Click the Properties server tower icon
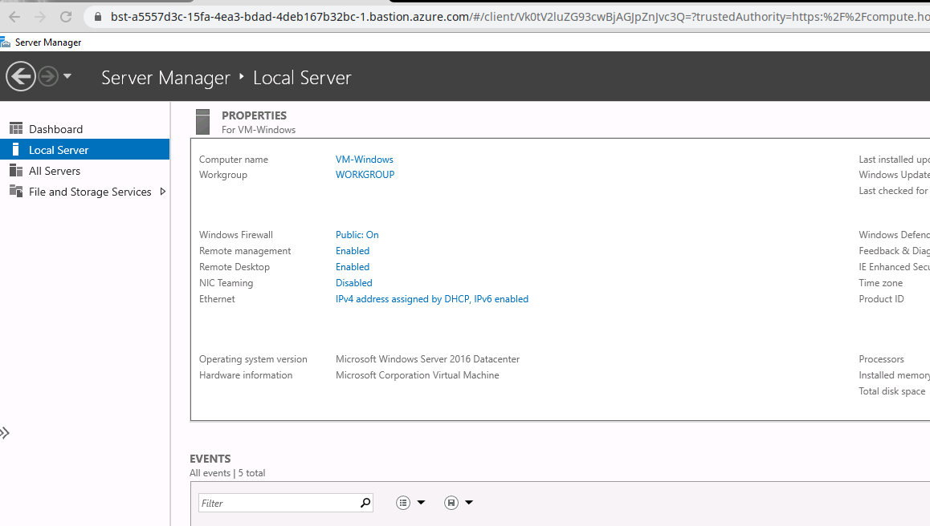930x526 pixels. click(x=203, y=122)
